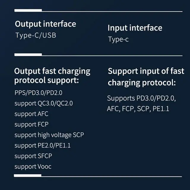Click Support input of fast charging heading

pos(146,77)
